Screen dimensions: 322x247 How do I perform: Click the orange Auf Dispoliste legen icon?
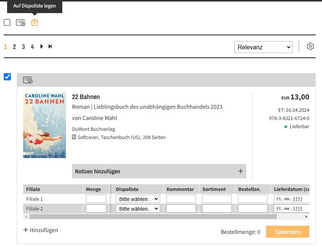[34, 22]
